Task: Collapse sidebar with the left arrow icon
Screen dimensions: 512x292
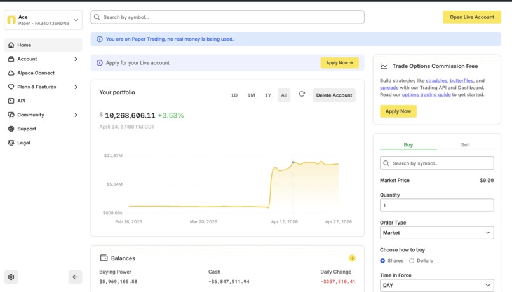Action: (x=75, y=277)
